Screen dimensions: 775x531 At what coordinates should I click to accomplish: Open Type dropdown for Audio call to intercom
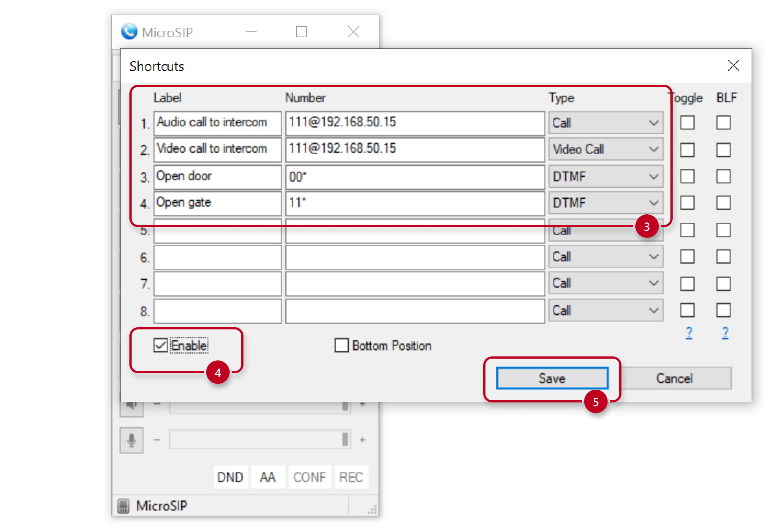point(606,123)
